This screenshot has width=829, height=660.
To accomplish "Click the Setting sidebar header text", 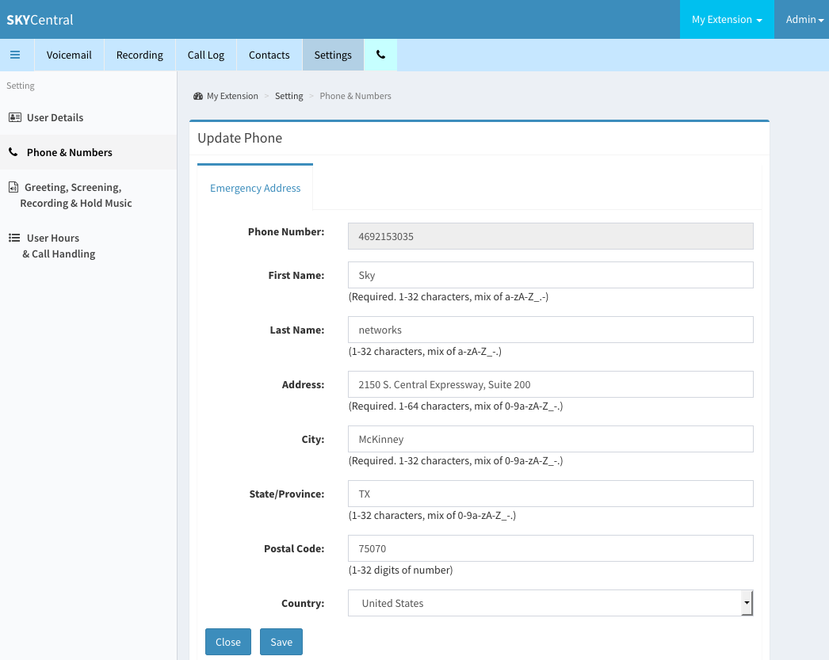I will [20, 86].
